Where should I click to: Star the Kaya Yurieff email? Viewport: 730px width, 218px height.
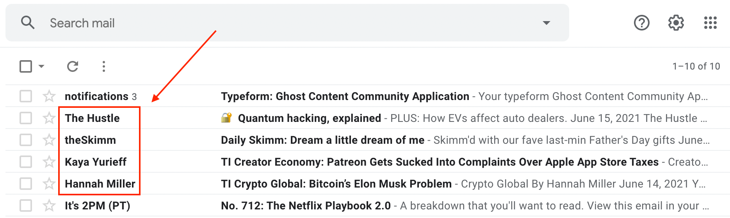coord(49,162)
